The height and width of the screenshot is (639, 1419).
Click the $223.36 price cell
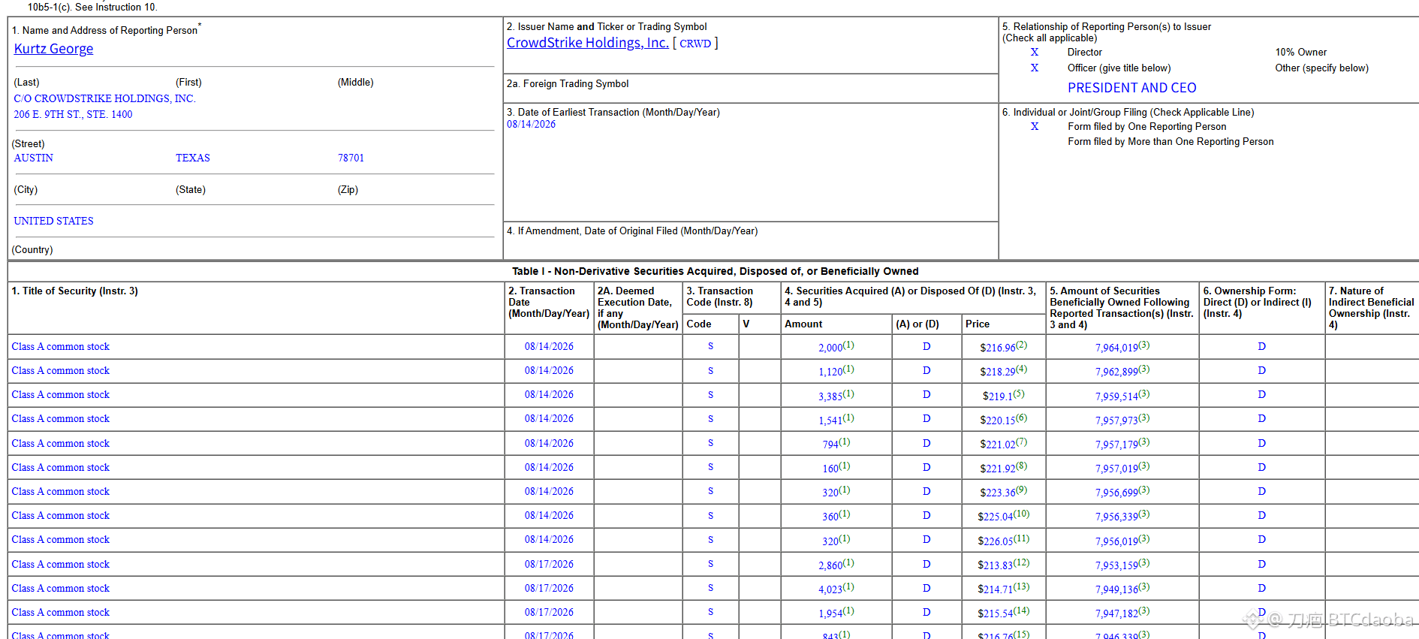click(x=1003, y=492)
